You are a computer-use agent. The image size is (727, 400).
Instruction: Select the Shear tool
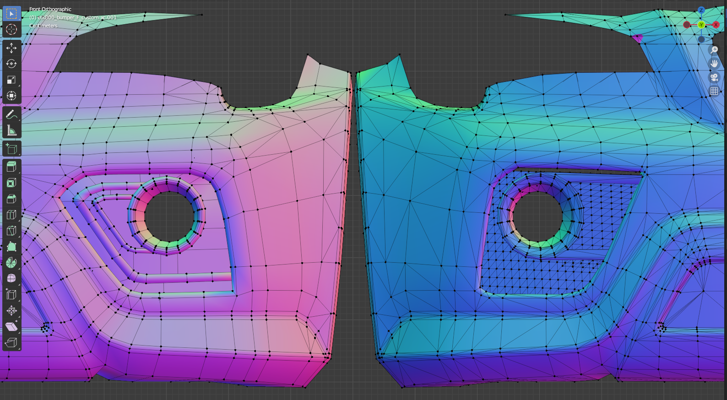[x=11, y=327]
